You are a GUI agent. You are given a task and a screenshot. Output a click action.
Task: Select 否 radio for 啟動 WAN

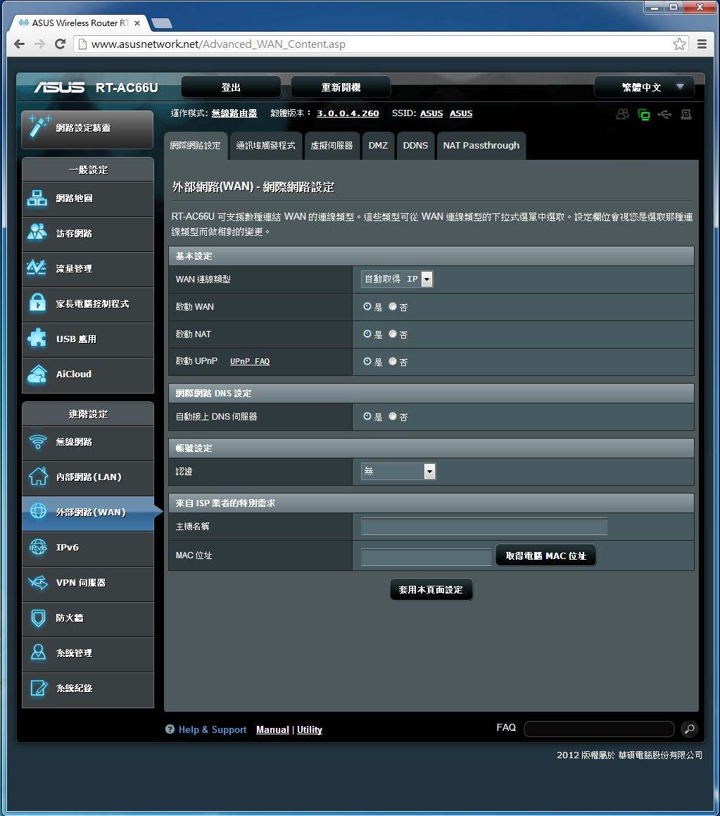393,307
